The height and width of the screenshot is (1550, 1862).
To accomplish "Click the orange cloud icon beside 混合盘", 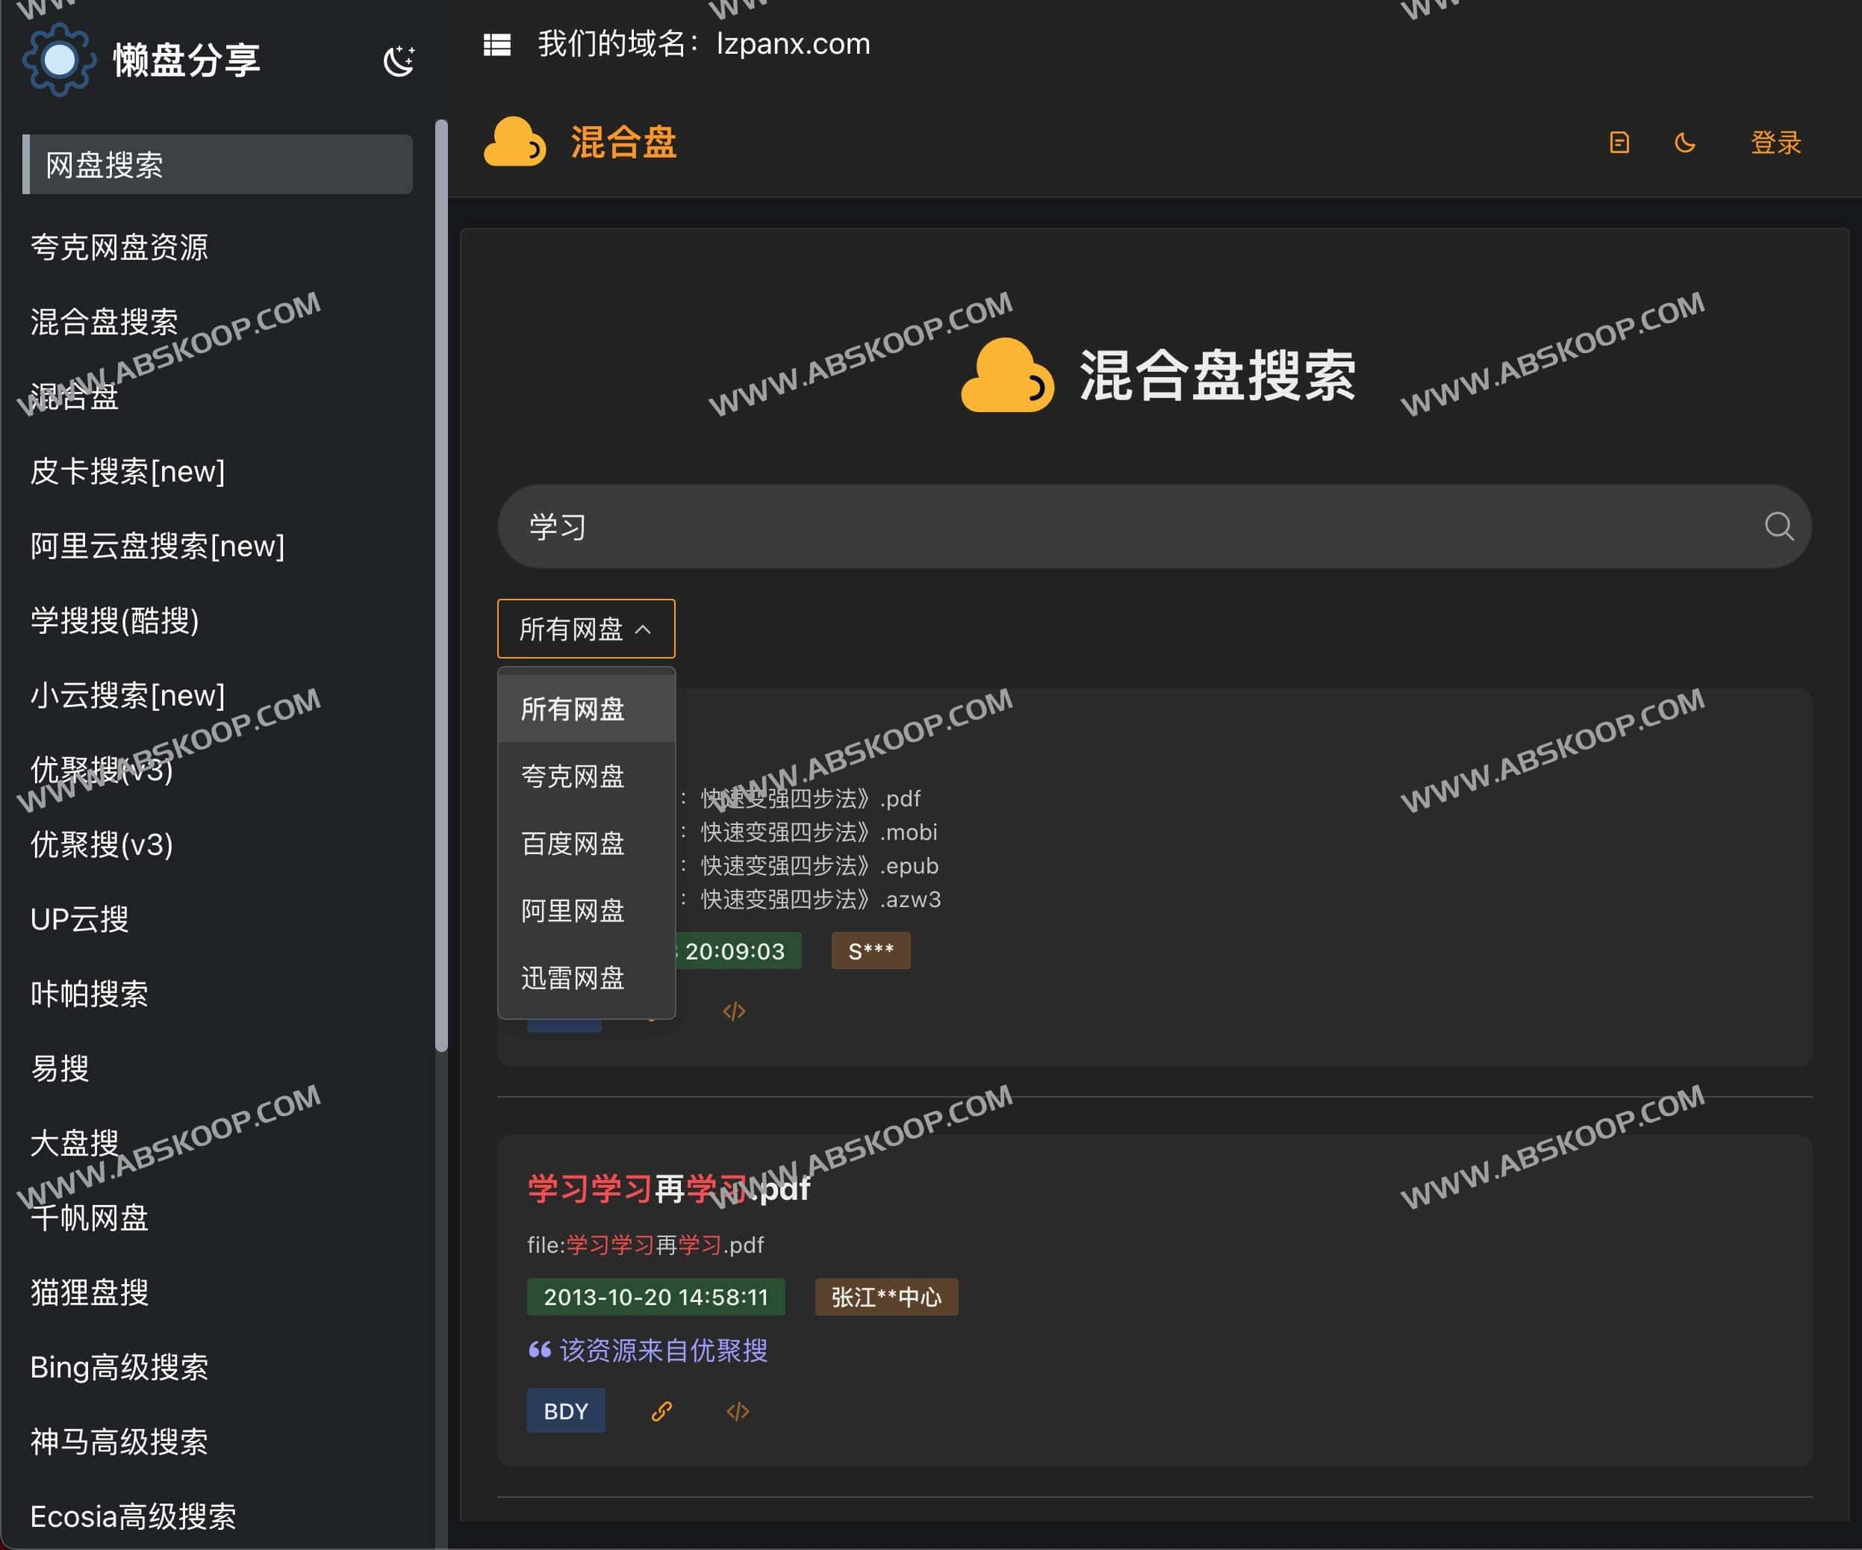I will click(515, 142).
